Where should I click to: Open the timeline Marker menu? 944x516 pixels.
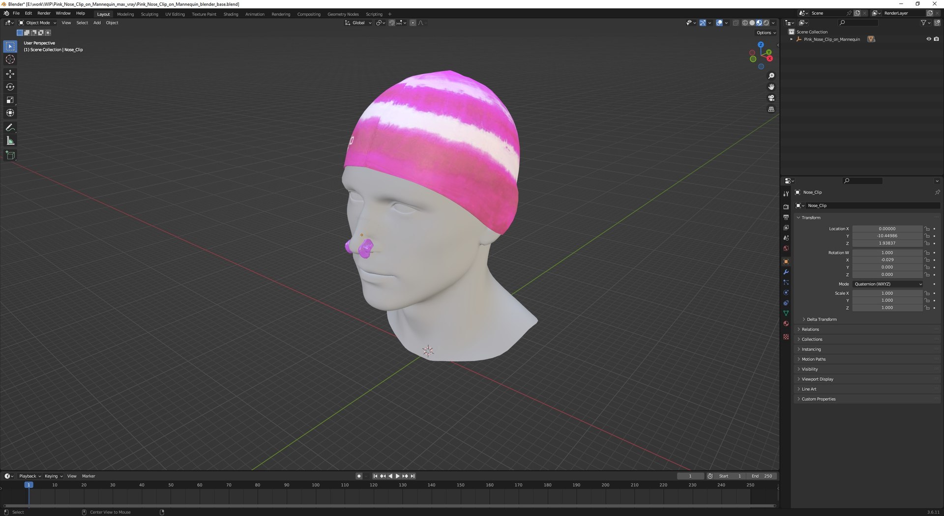88,476
